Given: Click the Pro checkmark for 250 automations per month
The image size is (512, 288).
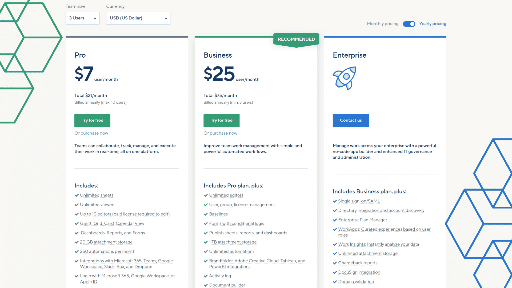Looking at the screenshot, I should point(76,251).
